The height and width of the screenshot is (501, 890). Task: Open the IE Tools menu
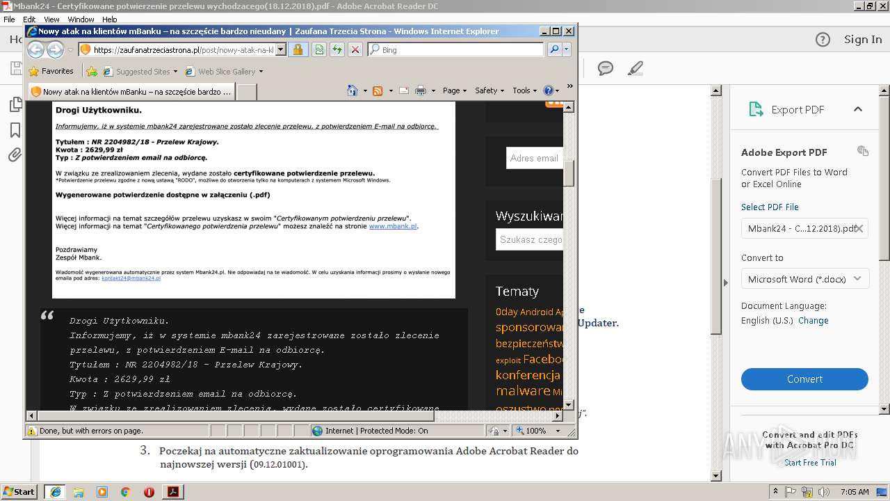525,90
